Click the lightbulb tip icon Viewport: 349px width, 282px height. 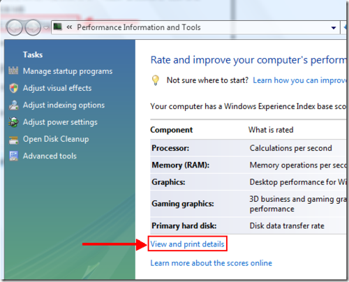point(156,80)
